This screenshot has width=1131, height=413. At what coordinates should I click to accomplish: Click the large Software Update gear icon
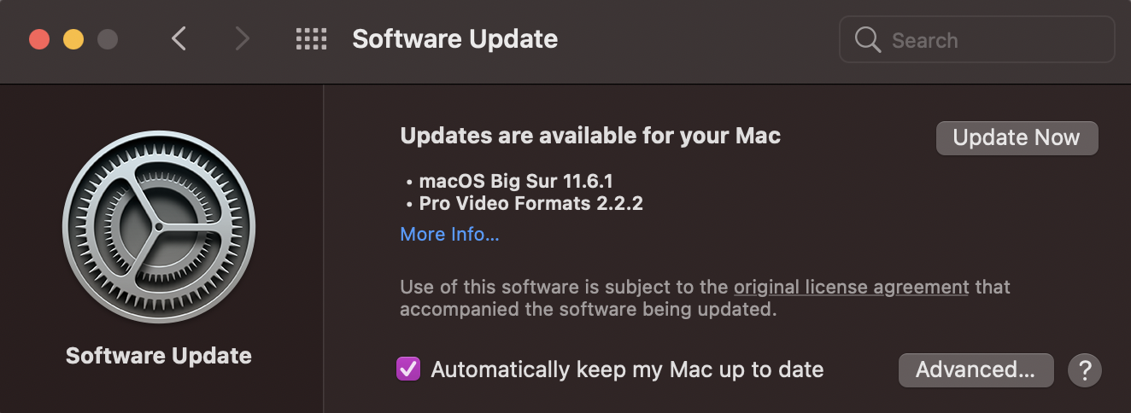159,226
